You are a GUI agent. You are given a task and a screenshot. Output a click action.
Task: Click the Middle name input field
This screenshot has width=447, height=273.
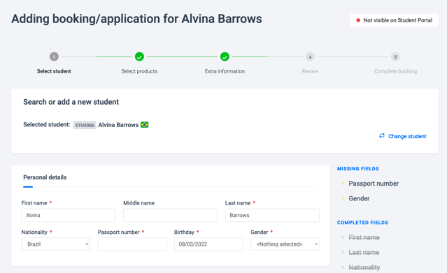click(170, 215)
